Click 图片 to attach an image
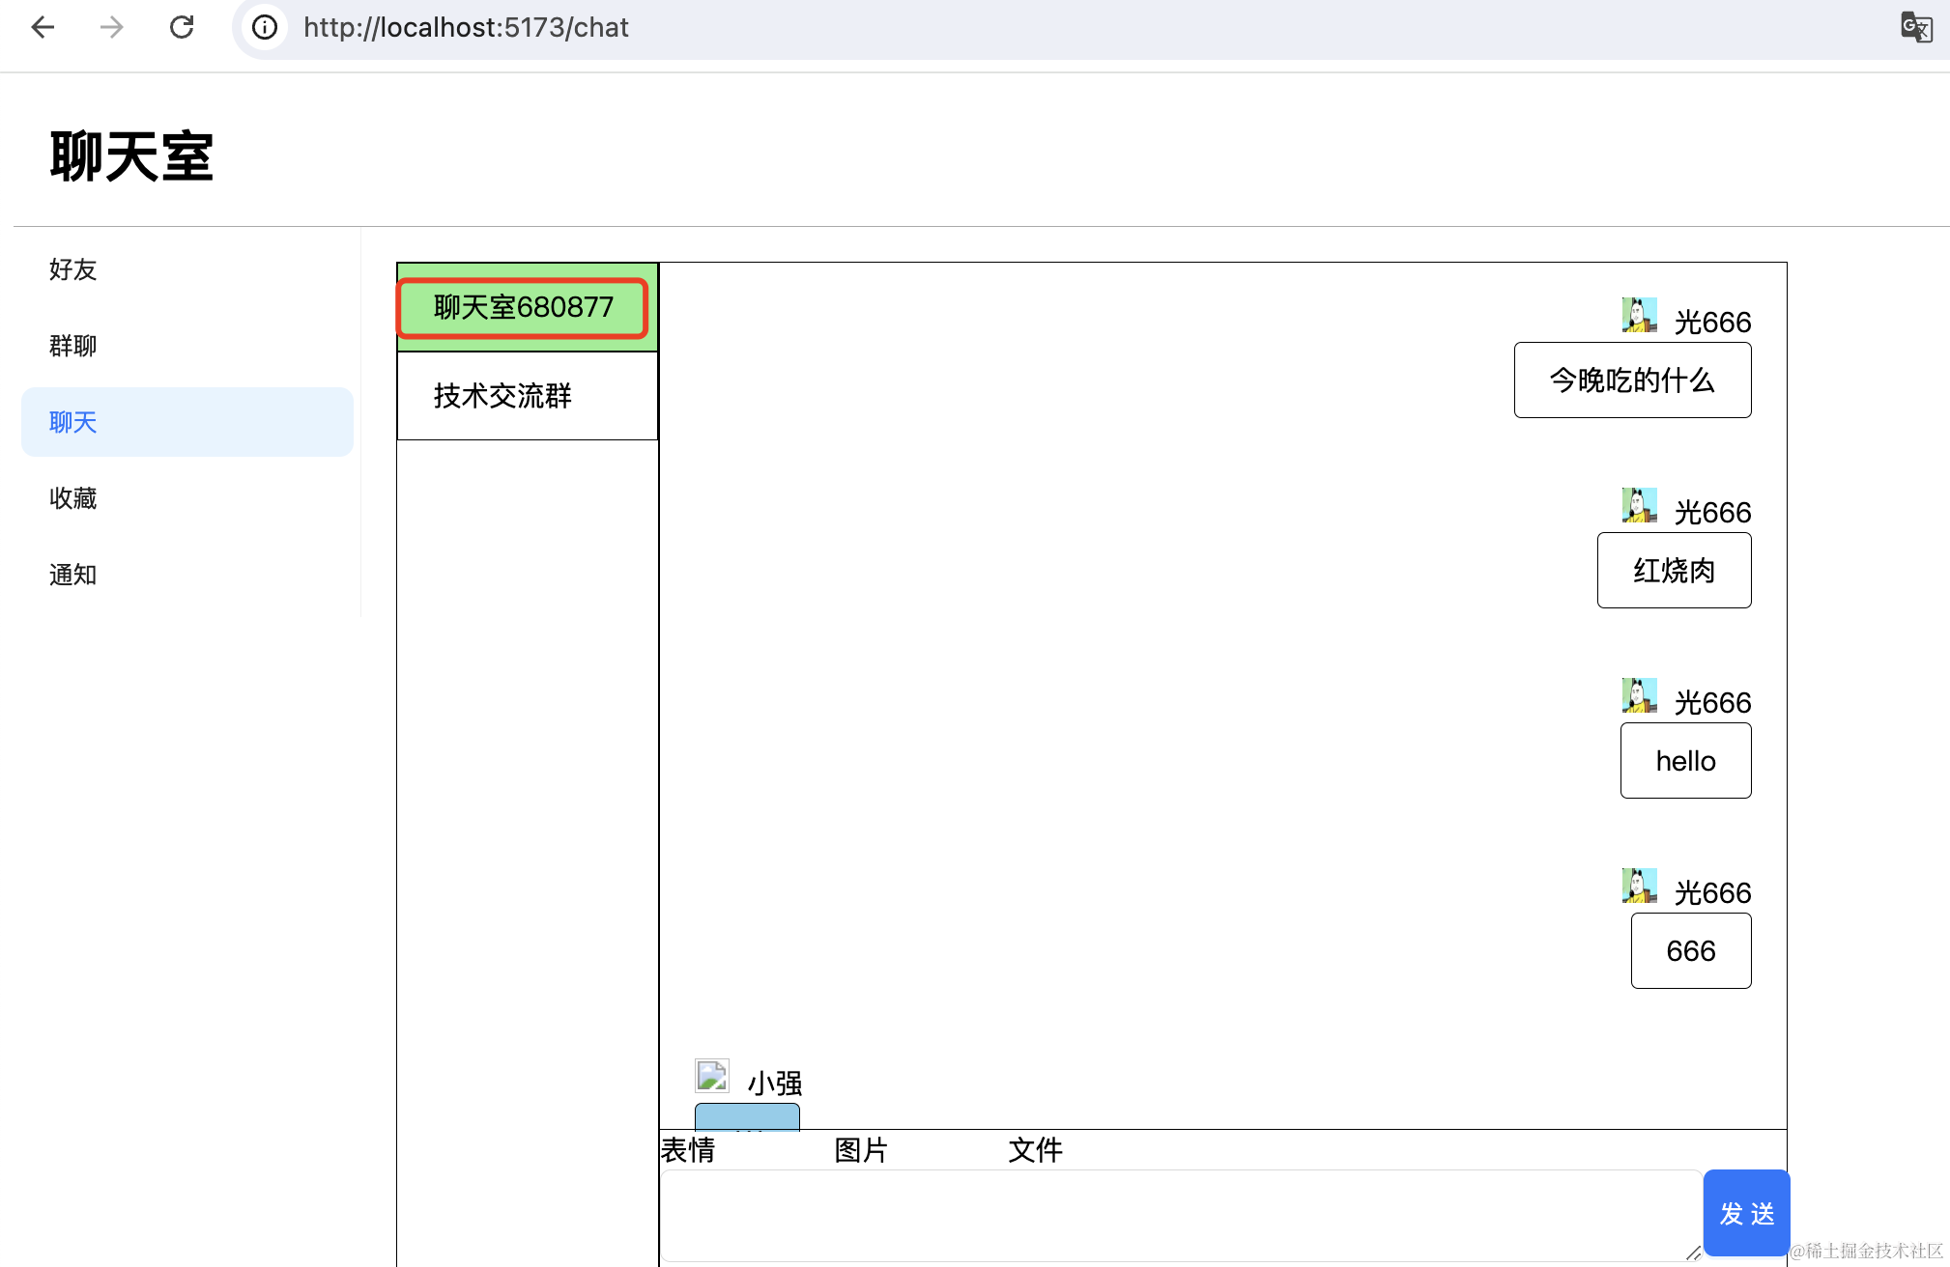The width and height of the screenshot is (1950, 1267). tap(861, 1150)
